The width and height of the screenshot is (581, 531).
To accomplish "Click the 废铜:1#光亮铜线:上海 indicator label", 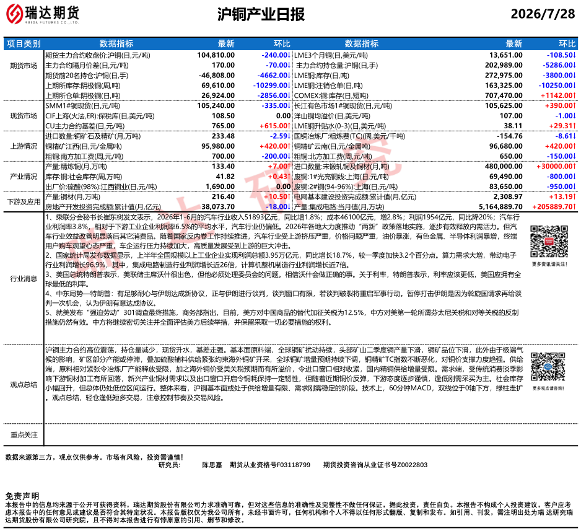I will pyautogui.click(x=341, y=177).
